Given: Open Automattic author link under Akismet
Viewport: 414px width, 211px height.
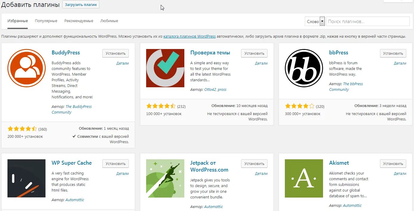Looking at the screenshot, I should [x=352, y=205].
